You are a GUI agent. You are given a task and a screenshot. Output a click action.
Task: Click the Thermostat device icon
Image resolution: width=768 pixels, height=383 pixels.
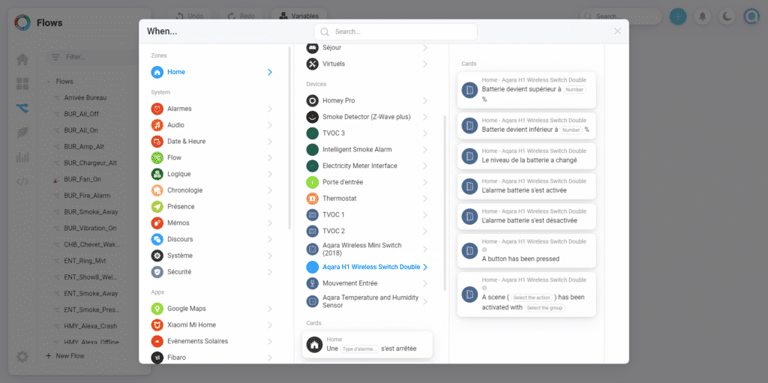[x=313, y=199]
